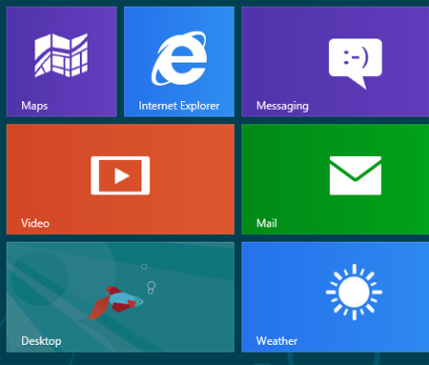Open the Weather tile
Image resolution: width=429 pixels, height=365 pixels.
pos(336,297)
